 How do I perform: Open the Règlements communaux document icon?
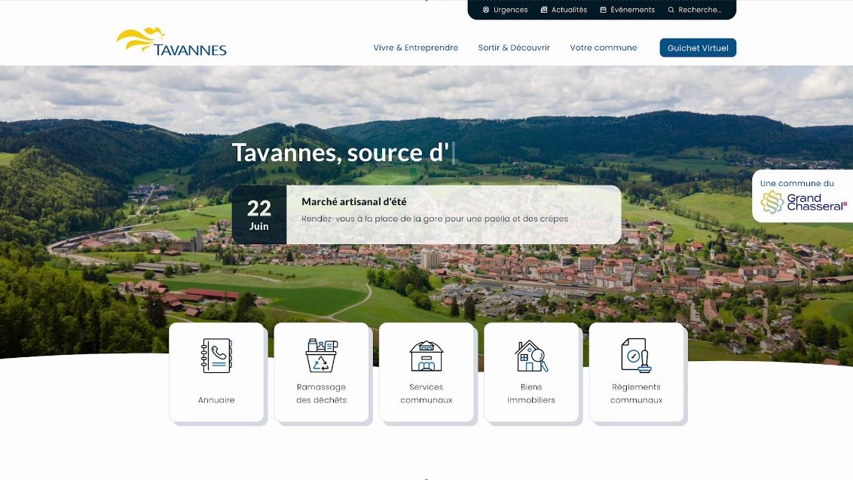tap(636, 356)
